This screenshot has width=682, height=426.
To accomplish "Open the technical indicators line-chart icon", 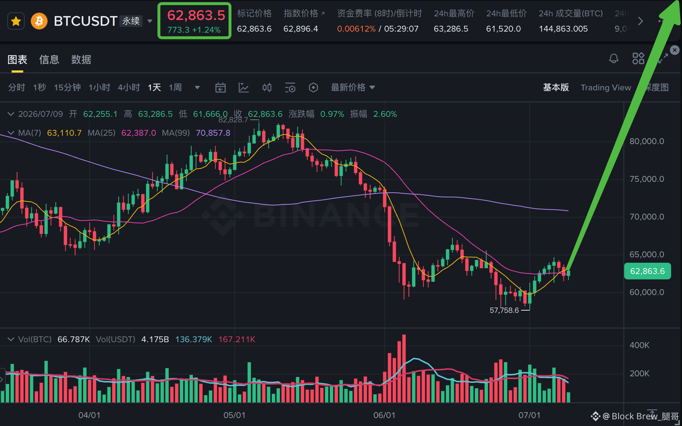I will point(244,87).
